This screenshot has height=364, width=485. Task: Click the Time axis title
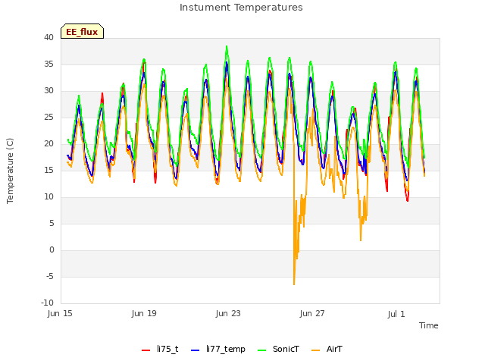pyautogui.click(x=428, y=325)
